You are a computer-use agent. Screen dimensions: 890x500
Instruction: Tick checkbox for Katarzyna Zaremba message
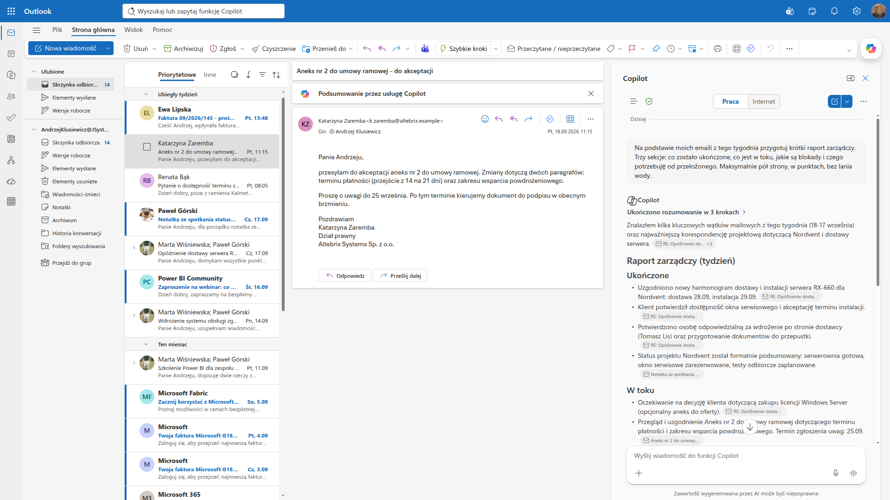click(147, 147)
